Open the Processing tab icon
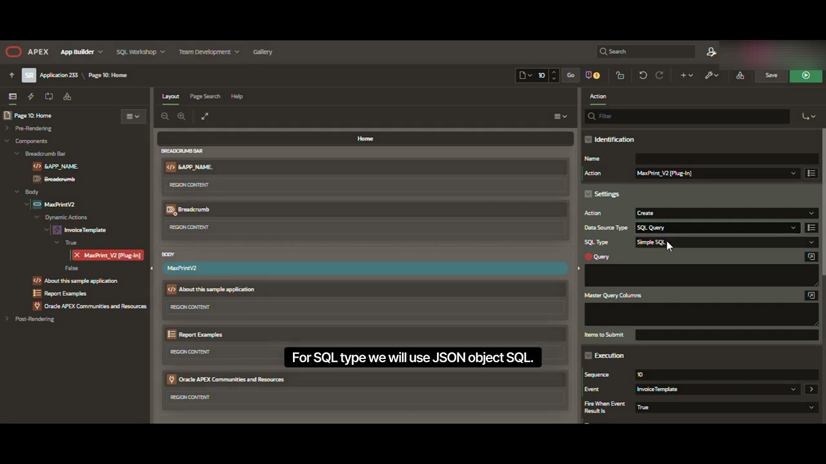Viewport: 826px width, 464px height. (48, 97)
